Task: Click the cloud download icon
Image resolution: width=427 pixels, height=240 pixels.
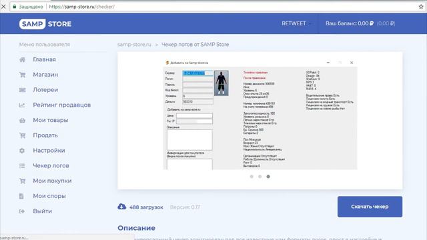Action: pyautogui.click(x=121, y=207)
